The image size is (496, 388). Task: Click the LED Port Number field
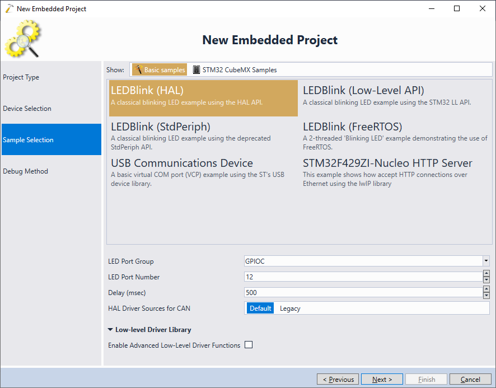click(363, 277)
